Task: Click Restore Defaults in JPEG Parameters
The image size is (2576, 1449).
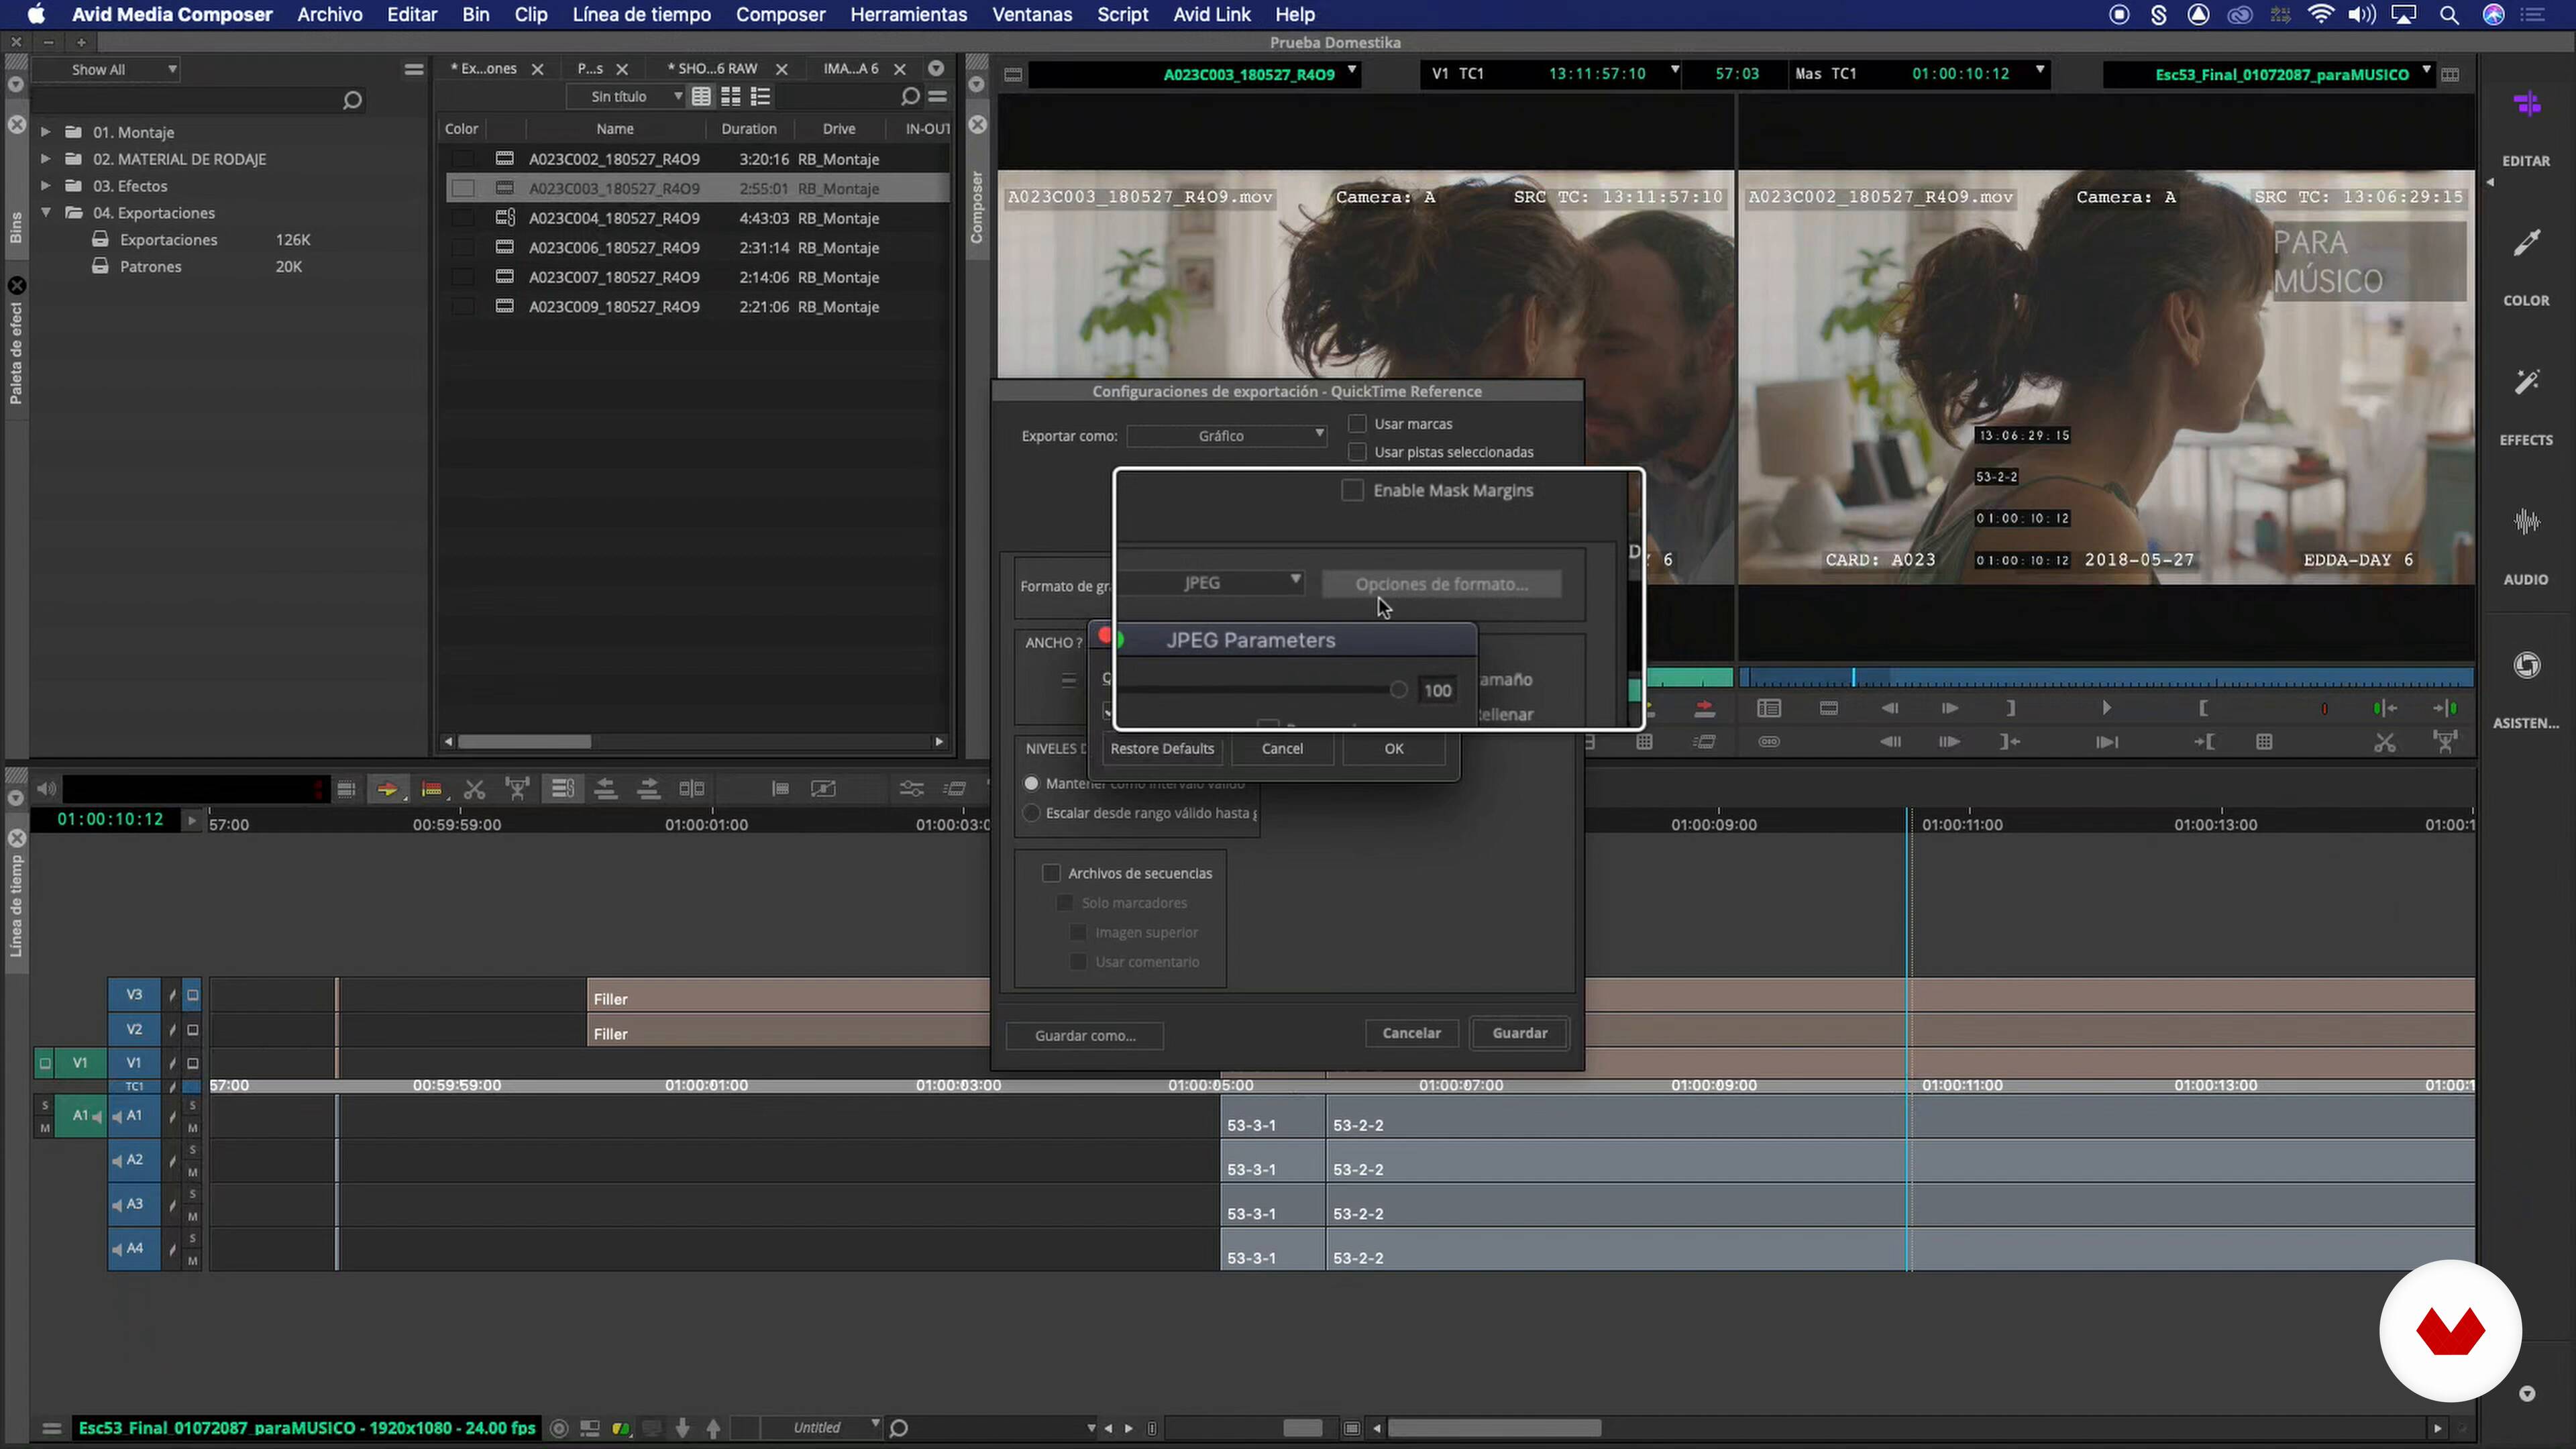Action: pos(1162,749)
